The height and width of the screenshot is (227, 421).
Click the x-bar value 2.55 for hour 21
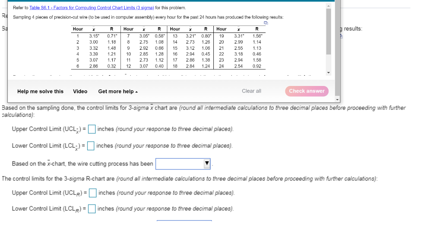[x=238, y=49]
